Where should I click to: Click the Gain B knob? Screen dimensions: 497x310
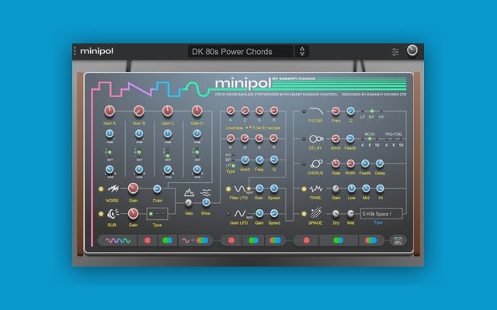[x=139, y=111]
